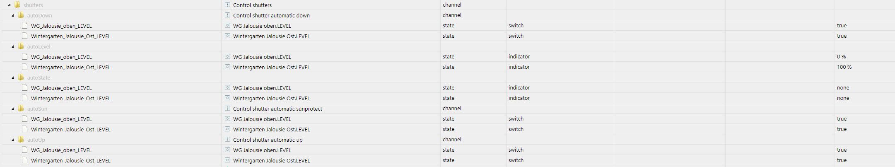Collapse the autoUp folder arrow

point(13,140)
